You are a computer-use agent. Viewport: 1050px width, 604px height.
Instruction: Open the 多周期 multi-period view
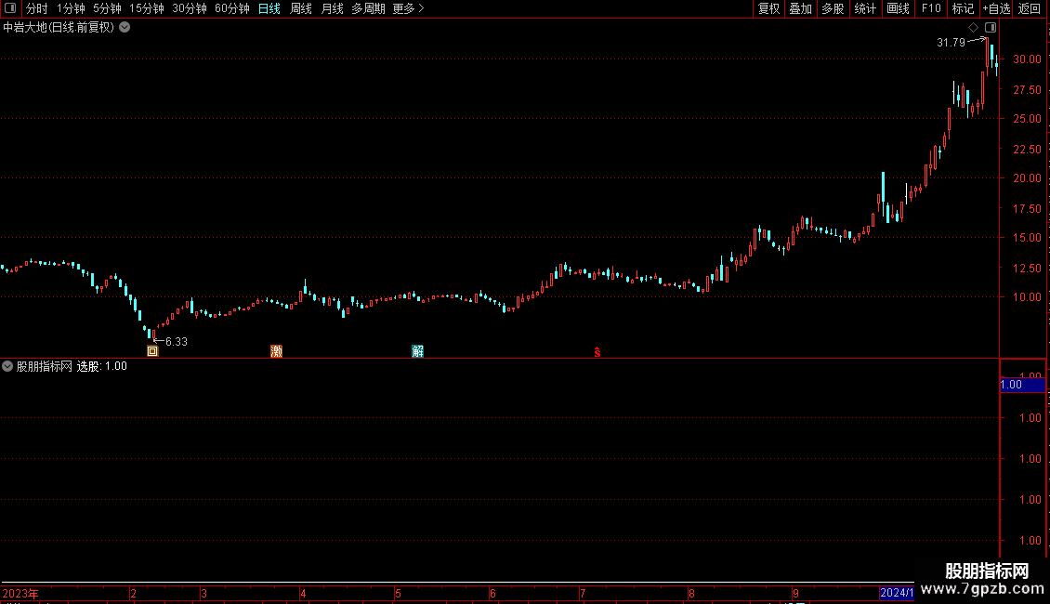point(368,8)
